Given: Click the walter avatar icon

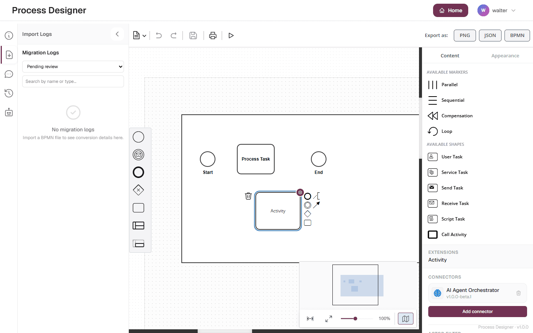Looking at the screenshot, I should tap(483, 10).
